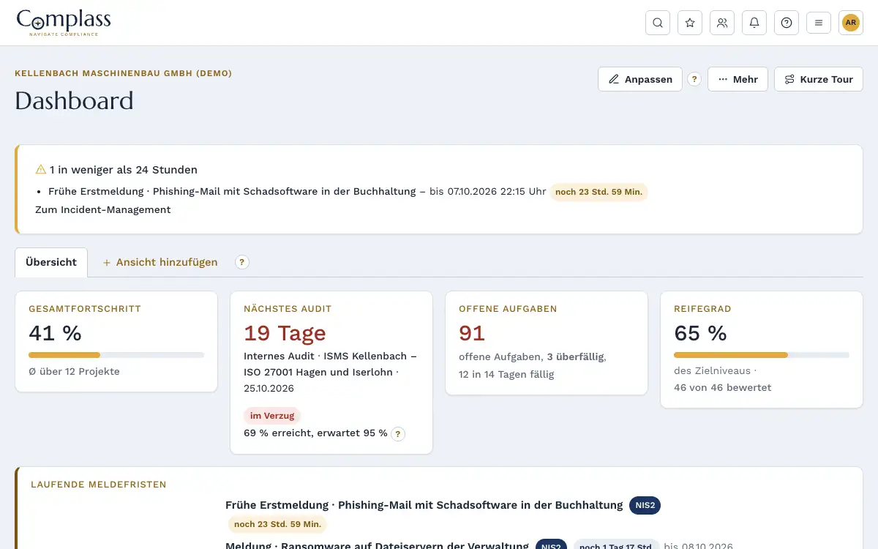Click the Complass logo
This screenshot has width=878, height=549.
pos(64,23)
